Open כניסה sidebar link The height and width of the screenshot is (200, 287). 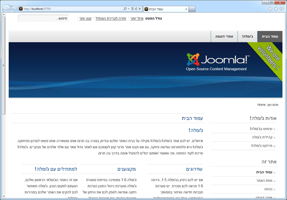(268, 189)
